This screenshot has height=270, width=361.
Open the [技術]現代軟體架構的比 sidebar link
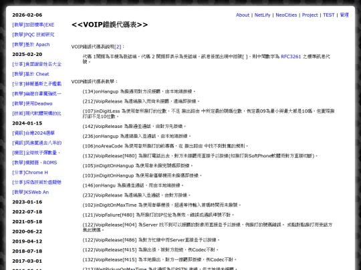37,113
